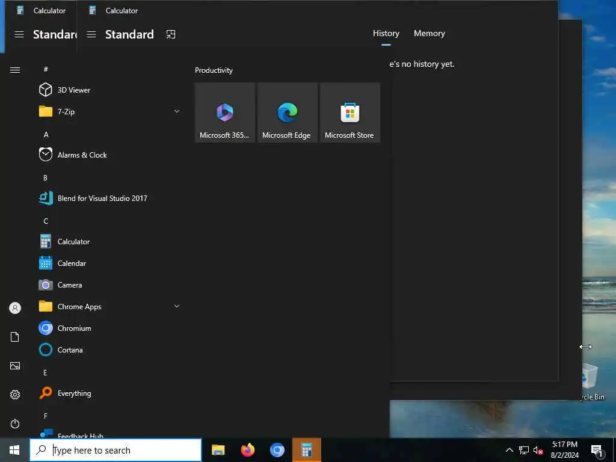
Task: Open the Chrome Apps folder entry
Action: point(109,306)
